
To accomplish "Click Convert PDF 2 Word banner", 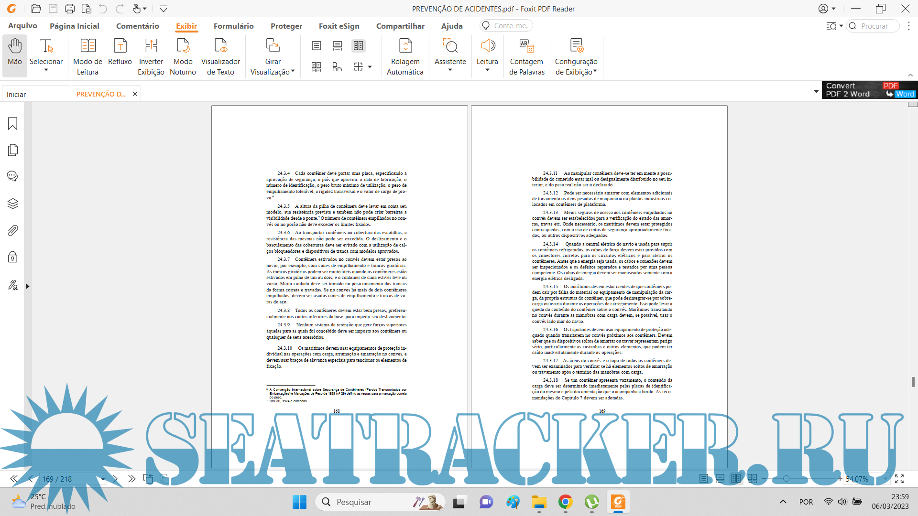I will tap(869, 90).
